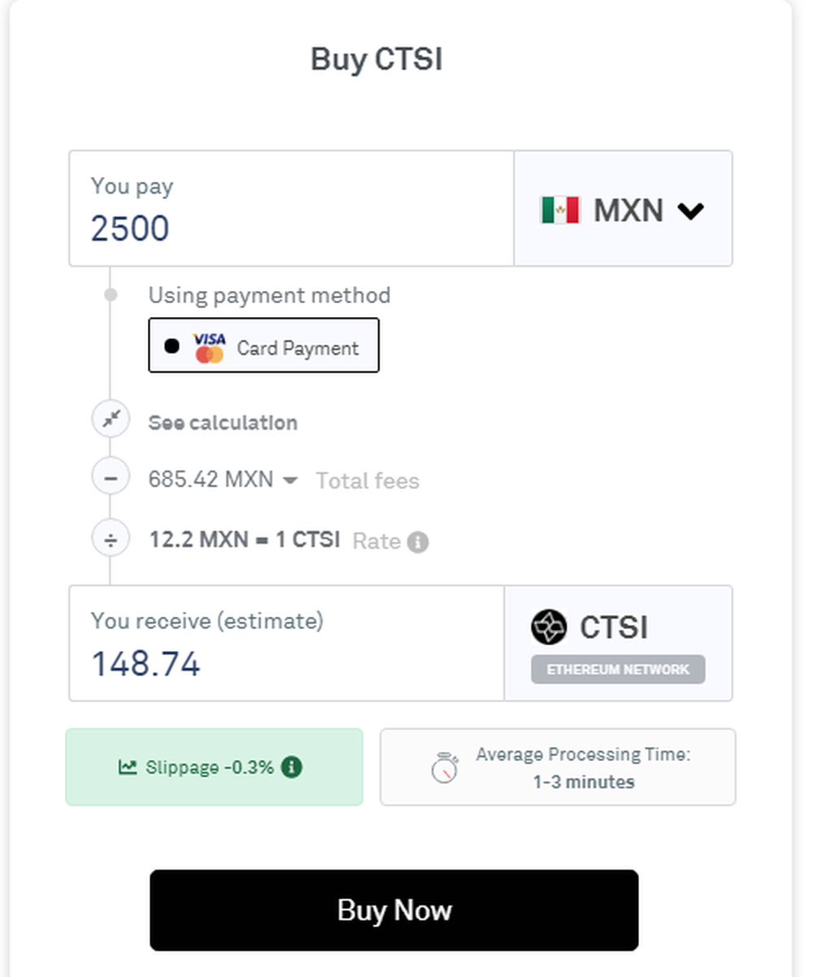
Task: Click the slippage chart trend icon
Action: pos(128,766)
